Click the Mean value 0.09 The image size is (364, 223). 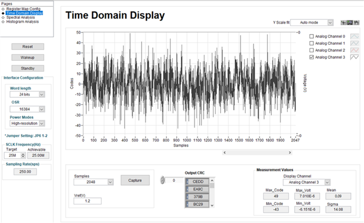(338, 196)
